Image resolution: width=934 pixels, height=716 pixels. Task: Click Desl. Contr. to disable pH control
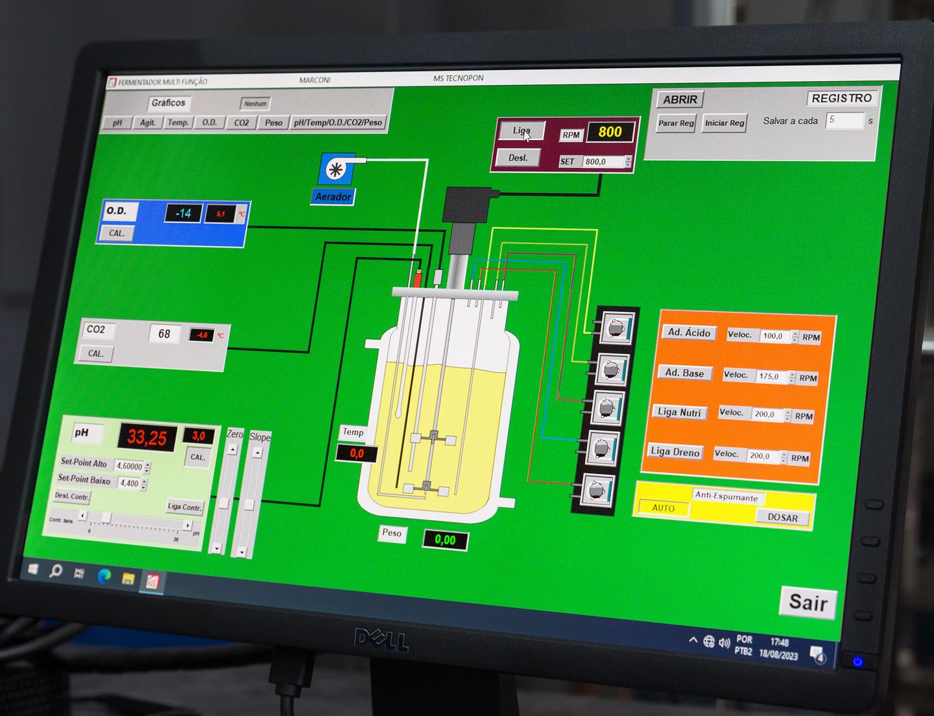click(71, 496)
